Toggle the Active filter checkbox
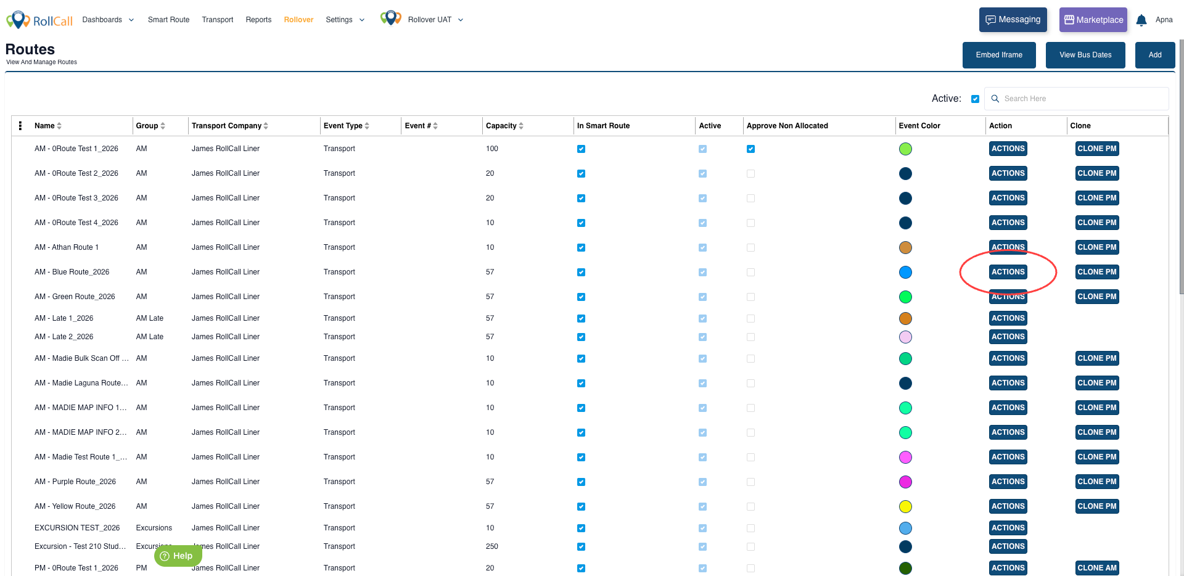Image resolution: width=1184 pixels, height=576 pixels. 975,99
